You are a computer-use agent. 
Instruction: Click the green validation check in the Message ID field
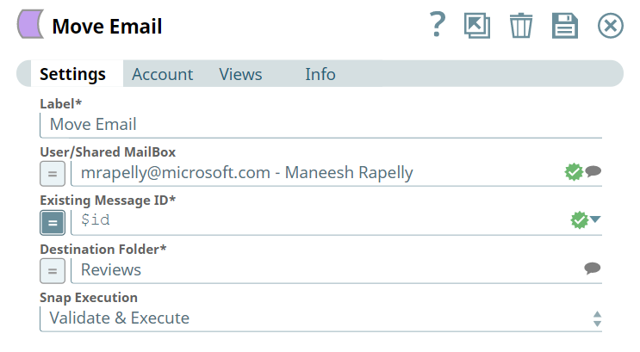tap(579, 220)
